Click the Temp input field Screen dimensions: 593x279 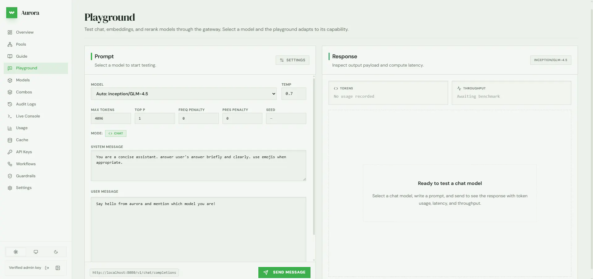(x=294, y=94)
